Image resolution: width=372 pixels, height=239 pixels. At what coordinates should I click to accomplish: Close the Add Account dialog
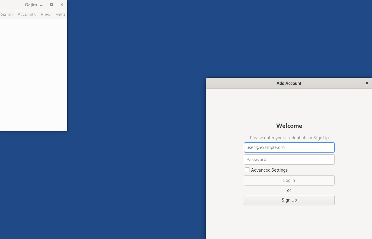(367, 83)
